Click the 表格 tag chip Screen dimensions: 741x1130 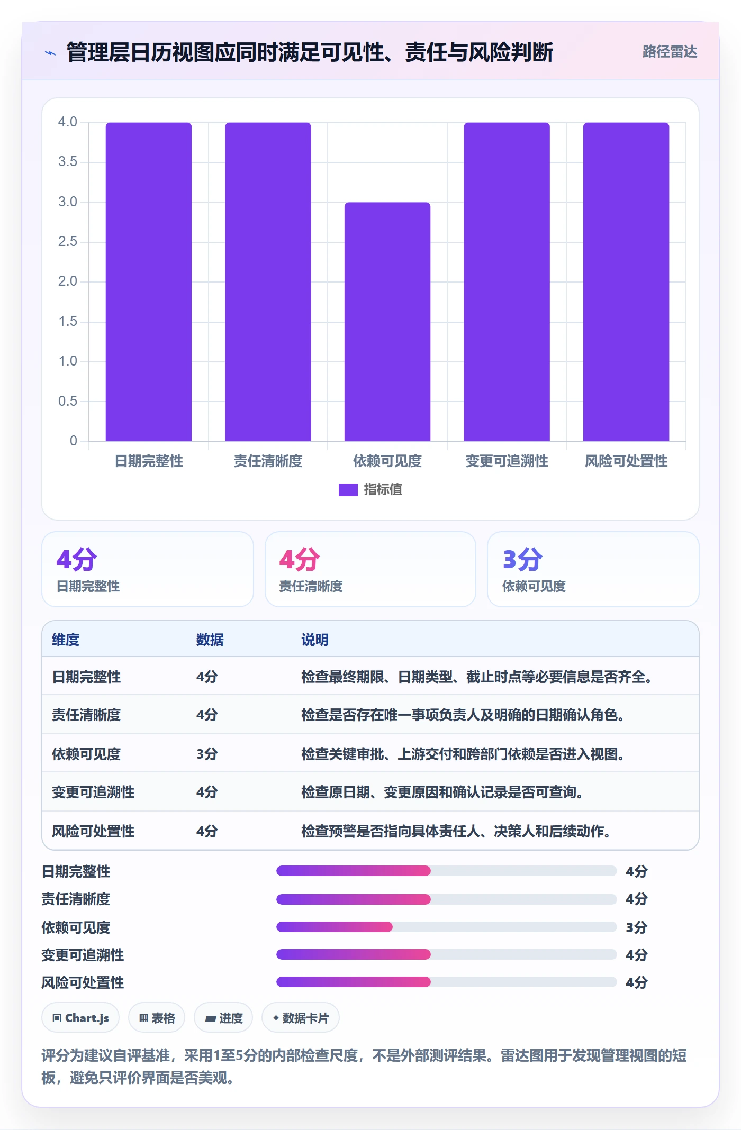coord(157,1017)
